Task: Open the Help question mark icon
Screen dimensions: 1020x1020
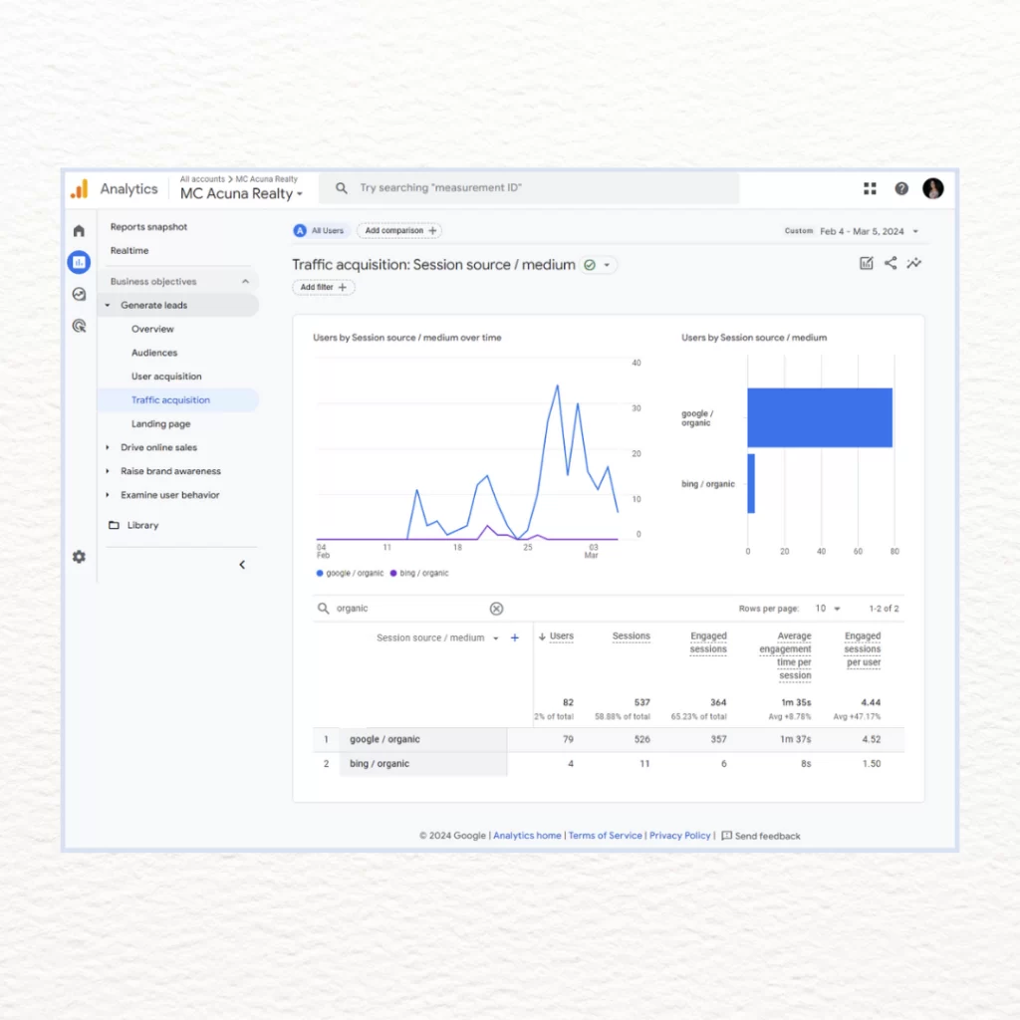Action: point(901,188)
